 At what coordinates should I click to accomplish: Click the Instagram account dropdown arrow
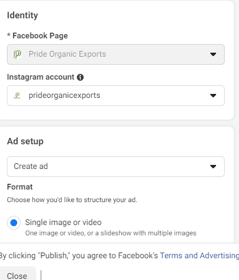(x=213, y=96)
